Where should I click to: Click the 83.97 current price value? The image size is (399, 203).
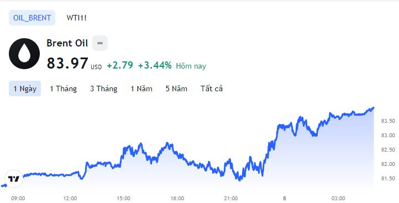67,64
